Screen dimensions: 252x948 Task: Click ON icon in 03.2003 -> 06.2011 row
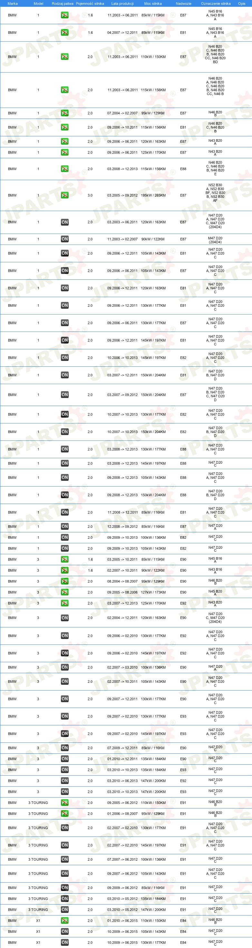[x=65, y=222]
